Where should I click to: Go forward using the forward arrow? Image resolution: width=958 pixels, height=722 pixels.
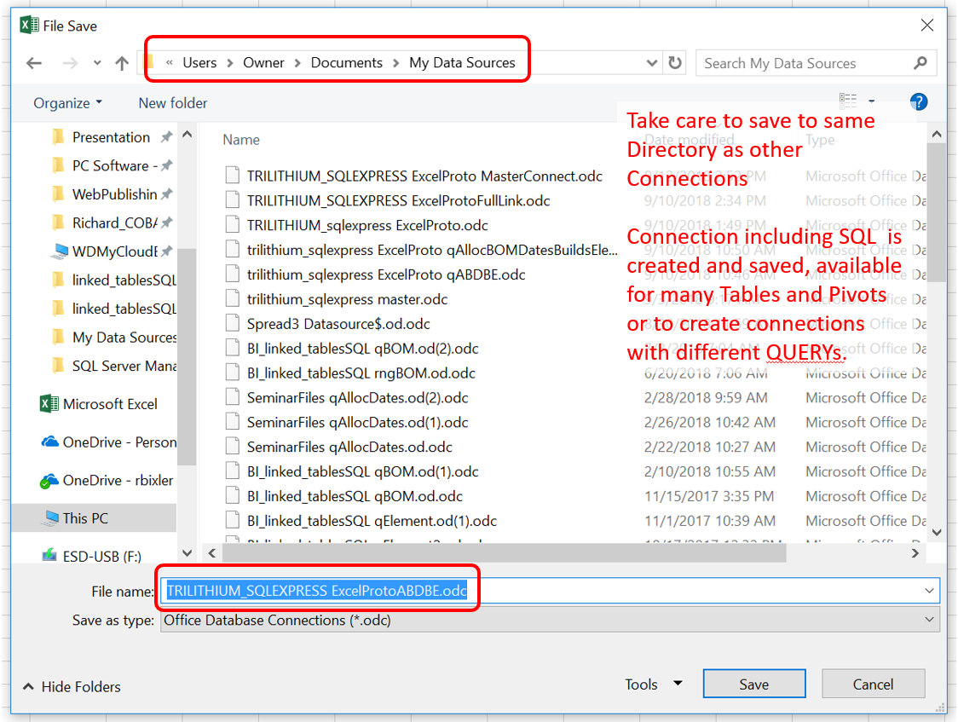(70, 63)
